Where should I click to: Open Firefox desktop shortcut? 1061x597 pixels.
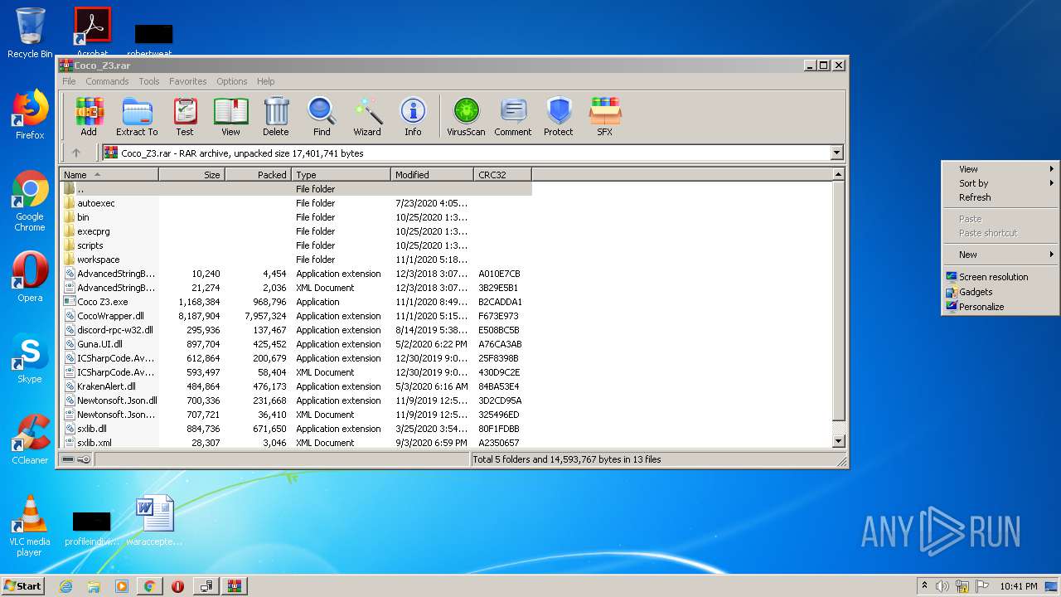click(30, 114)
